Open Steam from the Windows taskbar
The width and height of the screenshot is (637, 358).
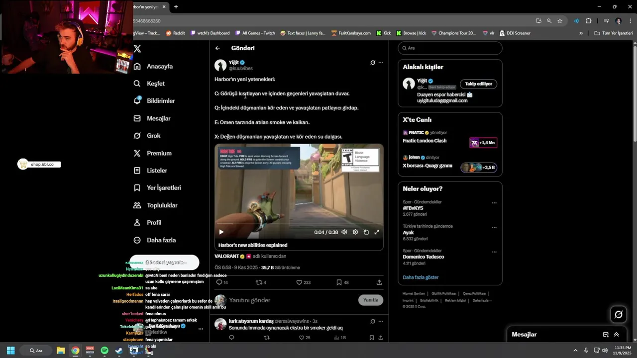tap(119, 351)
